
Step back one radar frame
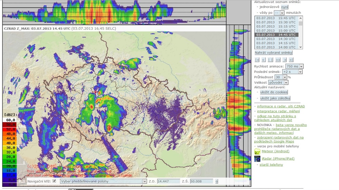pos(263,60)
